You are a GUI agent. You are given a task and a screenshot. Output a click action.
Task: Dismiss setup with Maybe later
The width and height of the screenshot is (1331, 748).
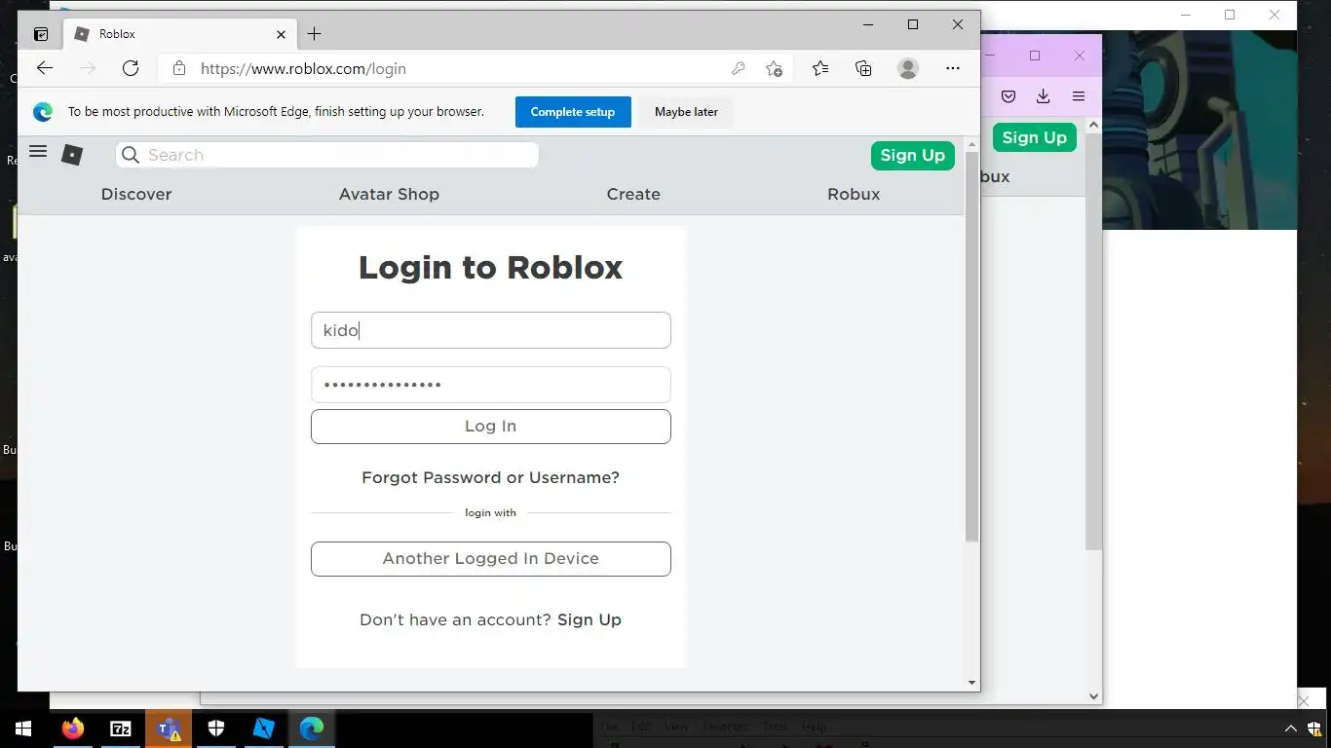click(686, 112)
